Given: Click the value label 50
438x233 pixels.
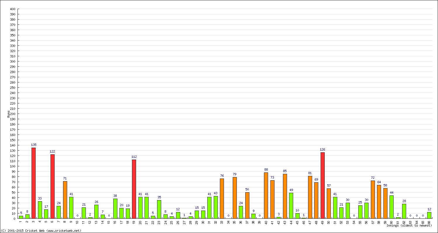Looking at the screenshot, I should point(247,189).
